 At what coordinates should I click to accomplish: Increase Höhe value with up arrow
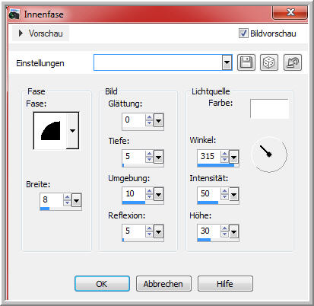(x=224, y=228)
